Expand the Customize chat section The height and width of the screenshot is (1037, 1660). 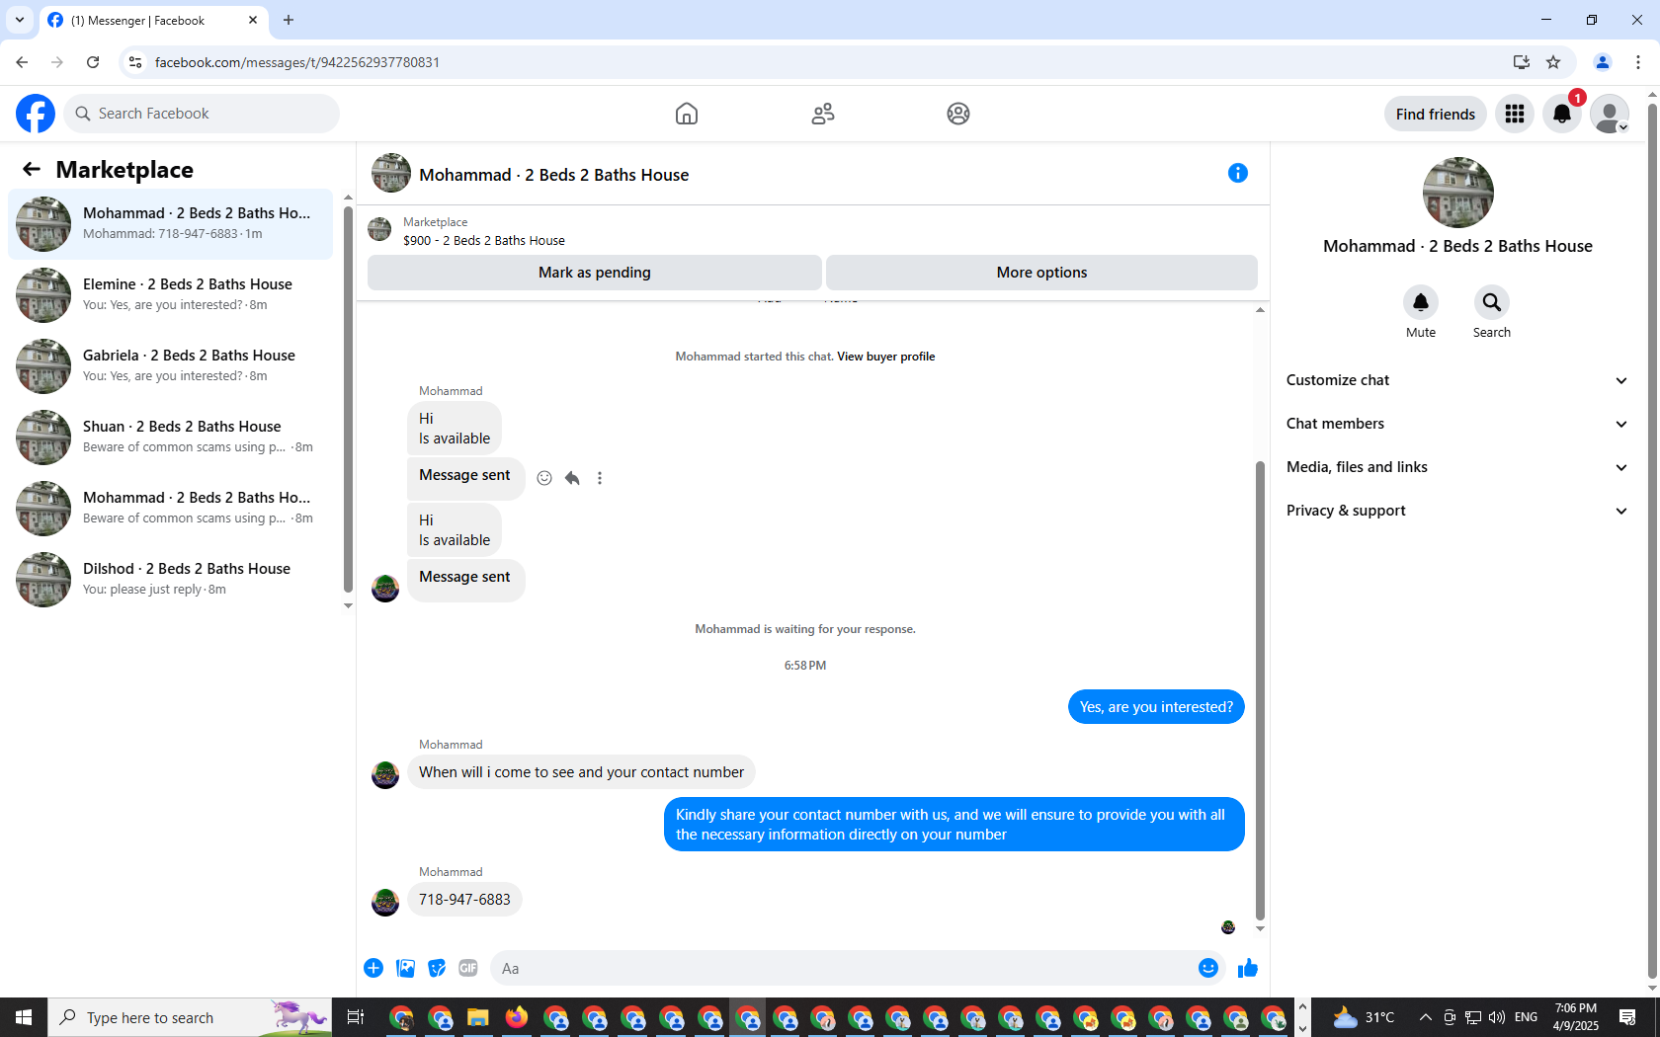click(x=1457, y=380)
